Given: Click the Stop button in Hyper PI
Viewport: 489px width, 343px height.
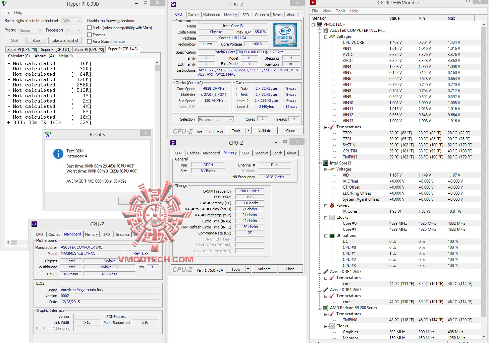Looking at the screenshot, I should tap(36, 41).
